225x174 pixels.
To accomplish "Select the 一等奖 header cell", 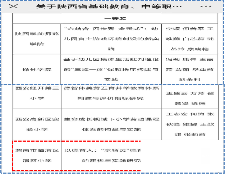I will 115,18.
